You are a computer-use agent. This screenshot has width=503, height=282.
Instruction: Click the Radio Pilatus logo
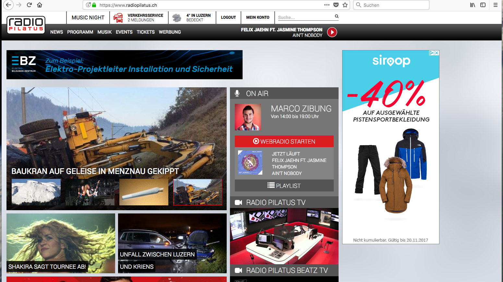[26, 25]
